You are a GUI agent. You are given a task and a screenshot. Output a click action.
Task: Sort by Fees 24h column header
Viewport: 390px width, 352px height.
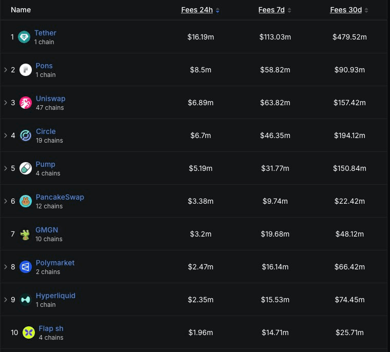[197, 10]
